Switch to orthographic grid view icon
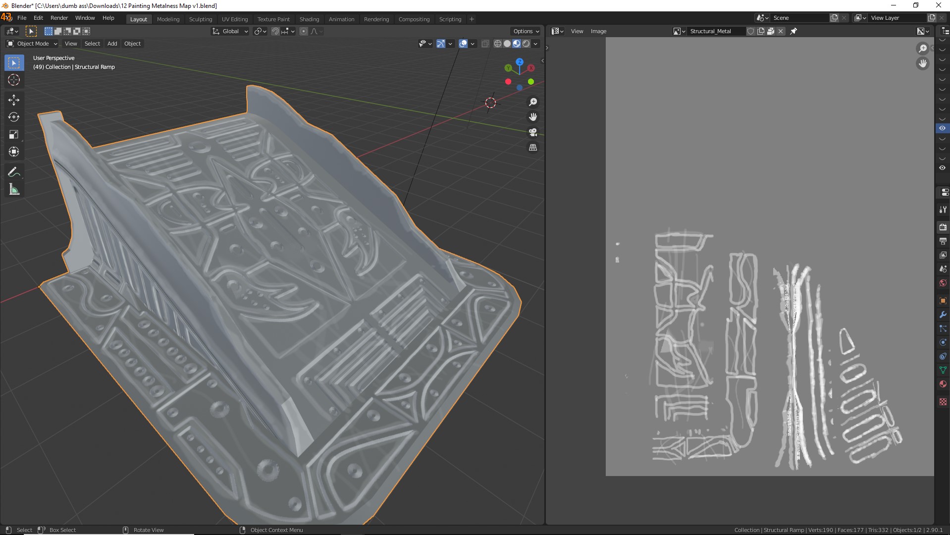950x535 pixels. [x=533, y=148]
